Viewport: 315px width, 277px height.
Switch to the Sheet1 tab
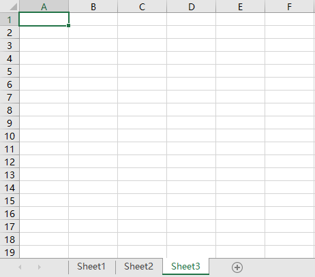(91, 267)
